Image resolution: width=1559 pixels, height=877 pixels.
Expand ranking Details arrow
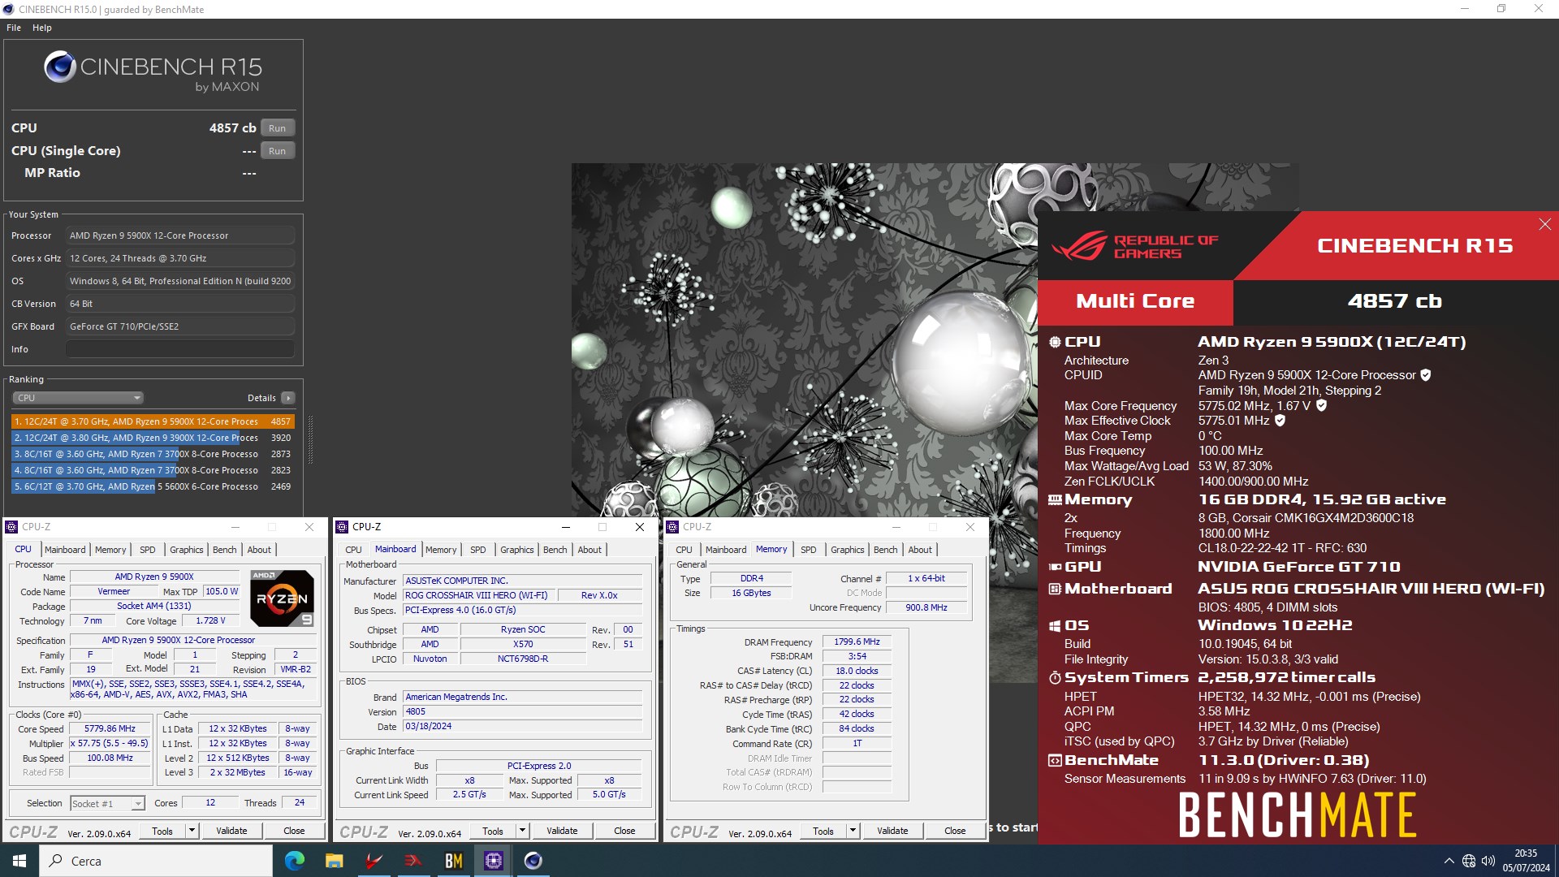(x=287, y=398)
